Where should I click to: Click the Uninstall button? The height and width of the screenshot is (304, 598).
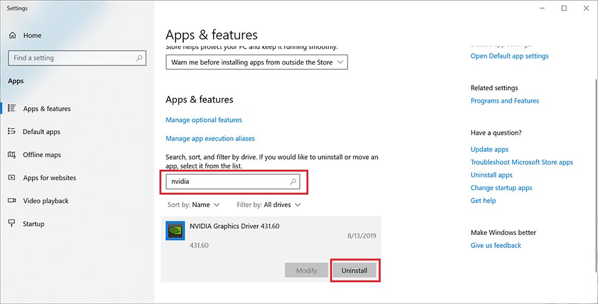[x=354, y=270]
